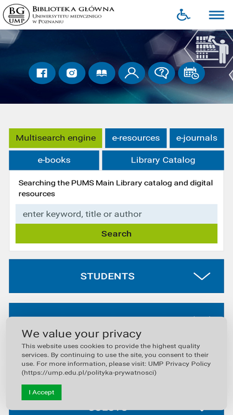
Task: Click the Biblioteka Główna header title
Action: click(73, 9)
